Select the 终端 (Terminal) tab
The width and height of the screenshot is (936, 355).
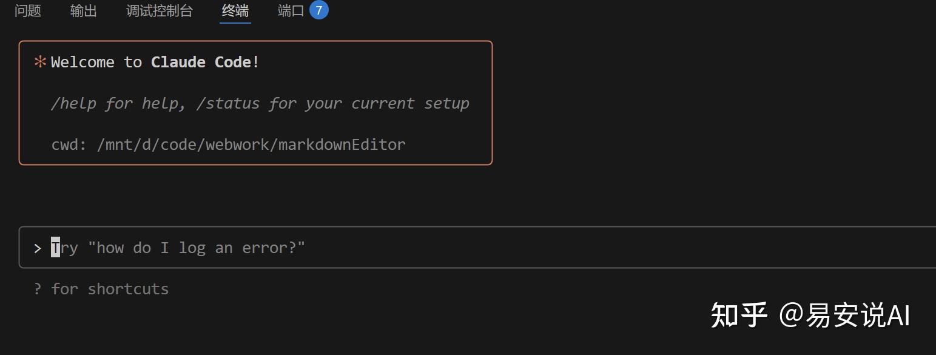click(235, 11)
